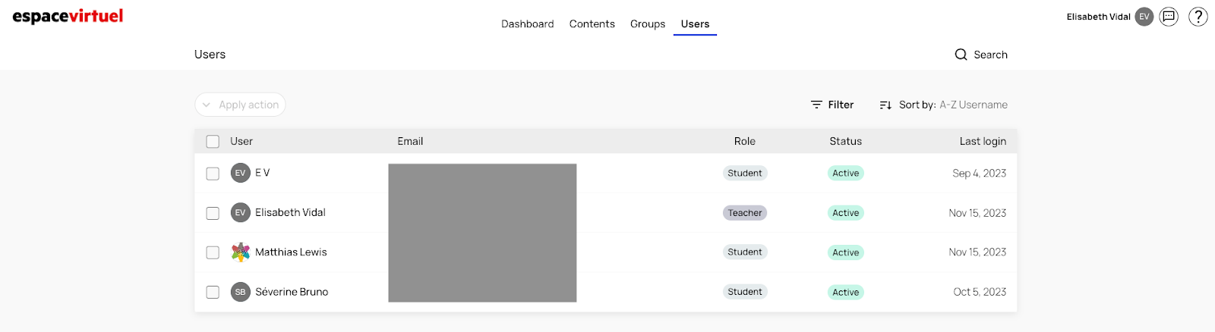The image size is (1215, 332).
Task: Open the messages chat icon
Action: pyautogui.click(x=1169, y=17)
